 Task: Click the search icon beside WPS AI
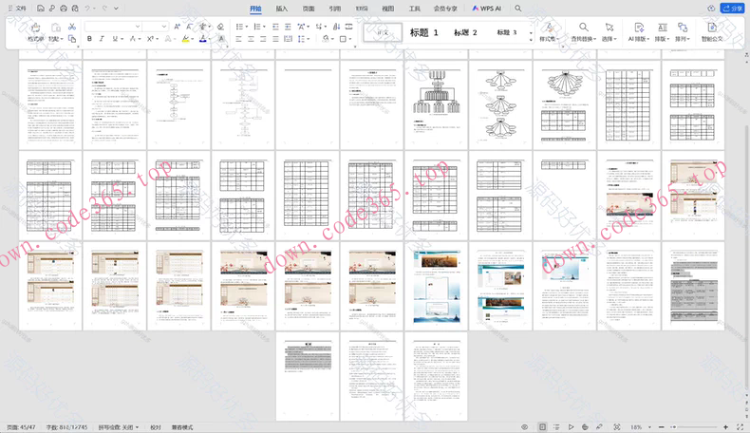click(518, 9)
